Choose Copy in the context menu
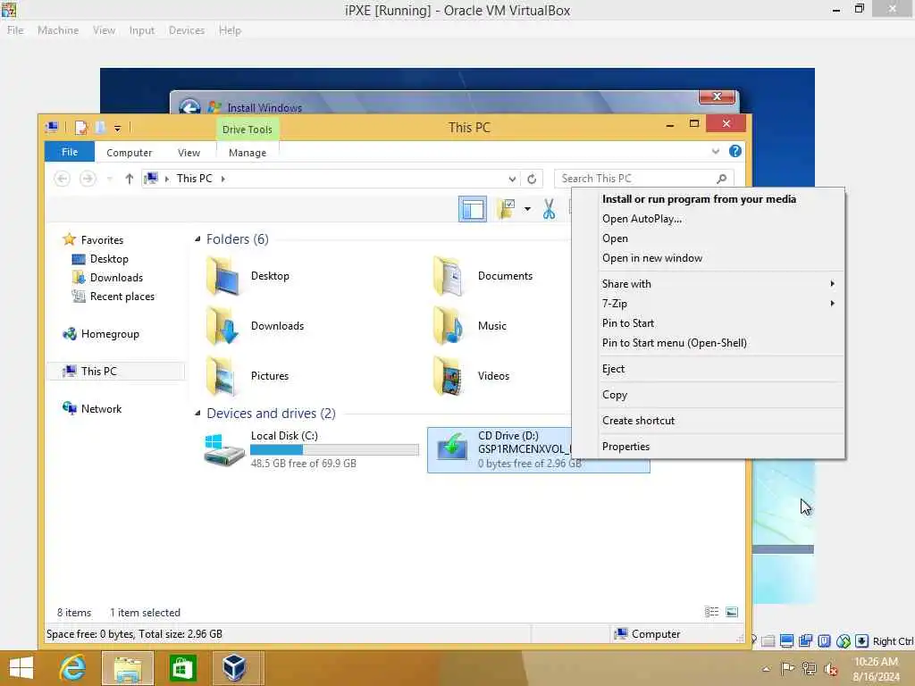Screen dimensions: 915x686 coord(615,395)
